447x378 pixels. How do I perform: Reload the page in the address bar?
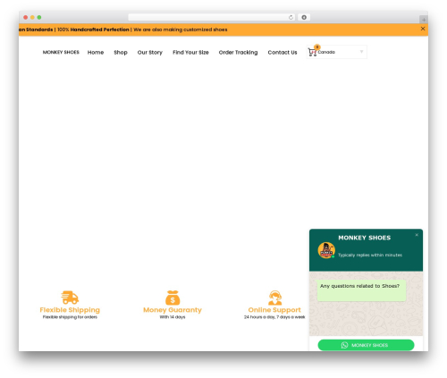coord(291,17)
